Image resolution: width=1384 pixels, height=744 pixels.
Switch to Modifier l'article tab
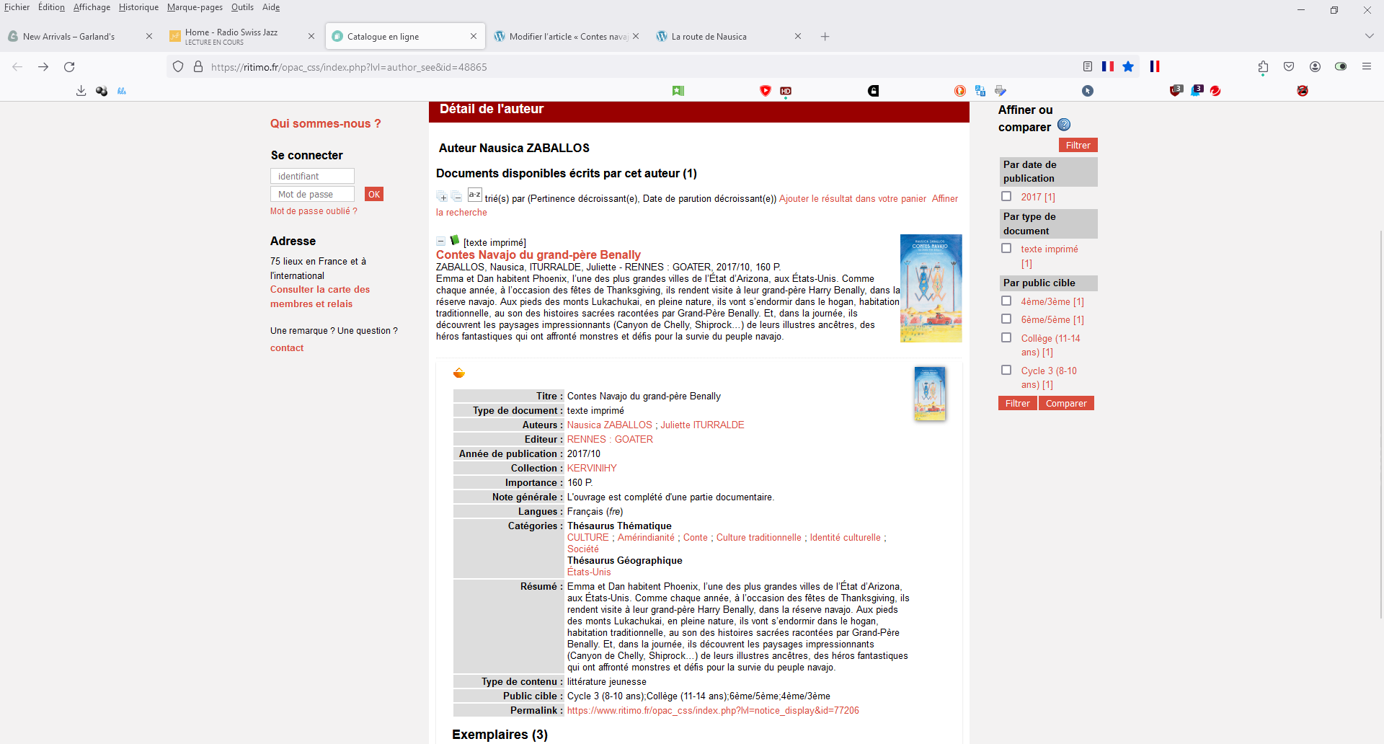pos(568,37)
